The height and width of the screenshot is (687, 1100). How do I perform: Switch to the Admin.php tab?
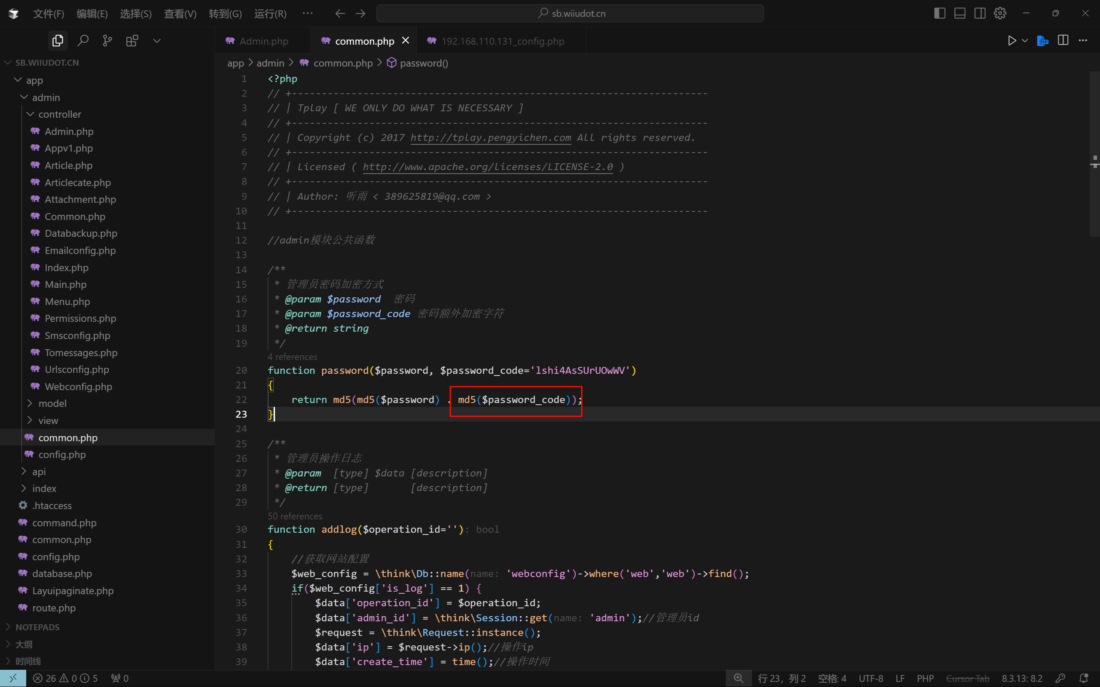click(263, 41)
